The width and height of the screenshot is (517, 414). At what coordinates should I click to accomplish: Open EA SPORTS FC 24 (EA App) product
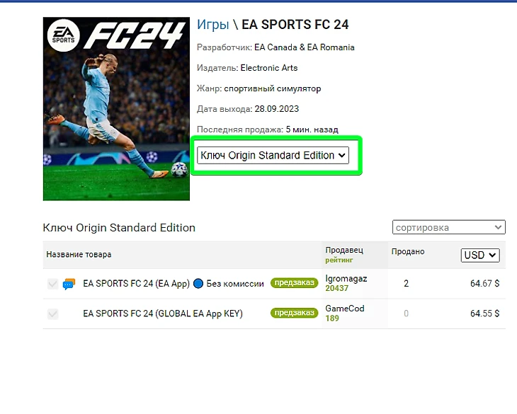click(136, 284)
